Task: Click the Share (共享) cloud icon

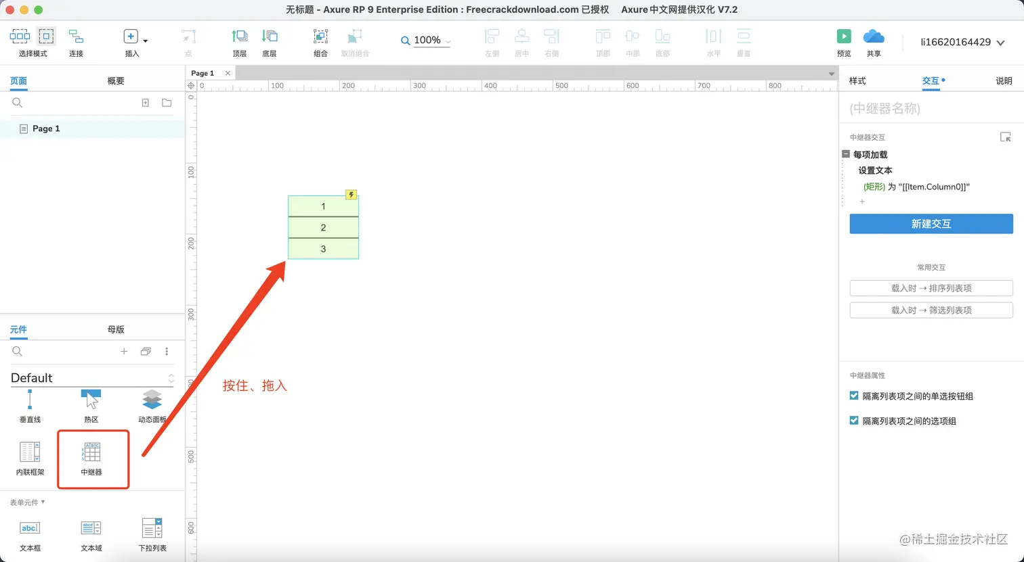Action: [874, 36]
